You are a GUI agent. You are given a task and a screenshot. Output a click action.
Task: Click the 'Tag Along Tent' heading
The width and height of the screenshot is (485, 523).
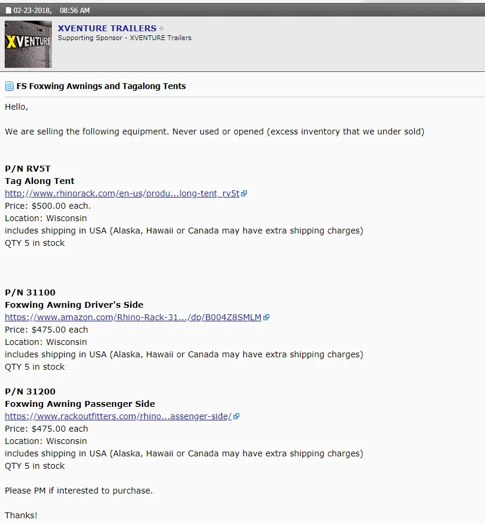39,181
